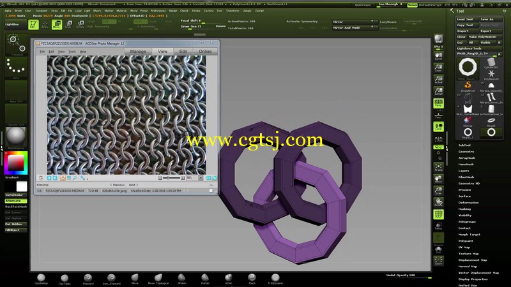Click the BPR render icon
Viewport: 511px width, 287px height.
pos(438,39)
